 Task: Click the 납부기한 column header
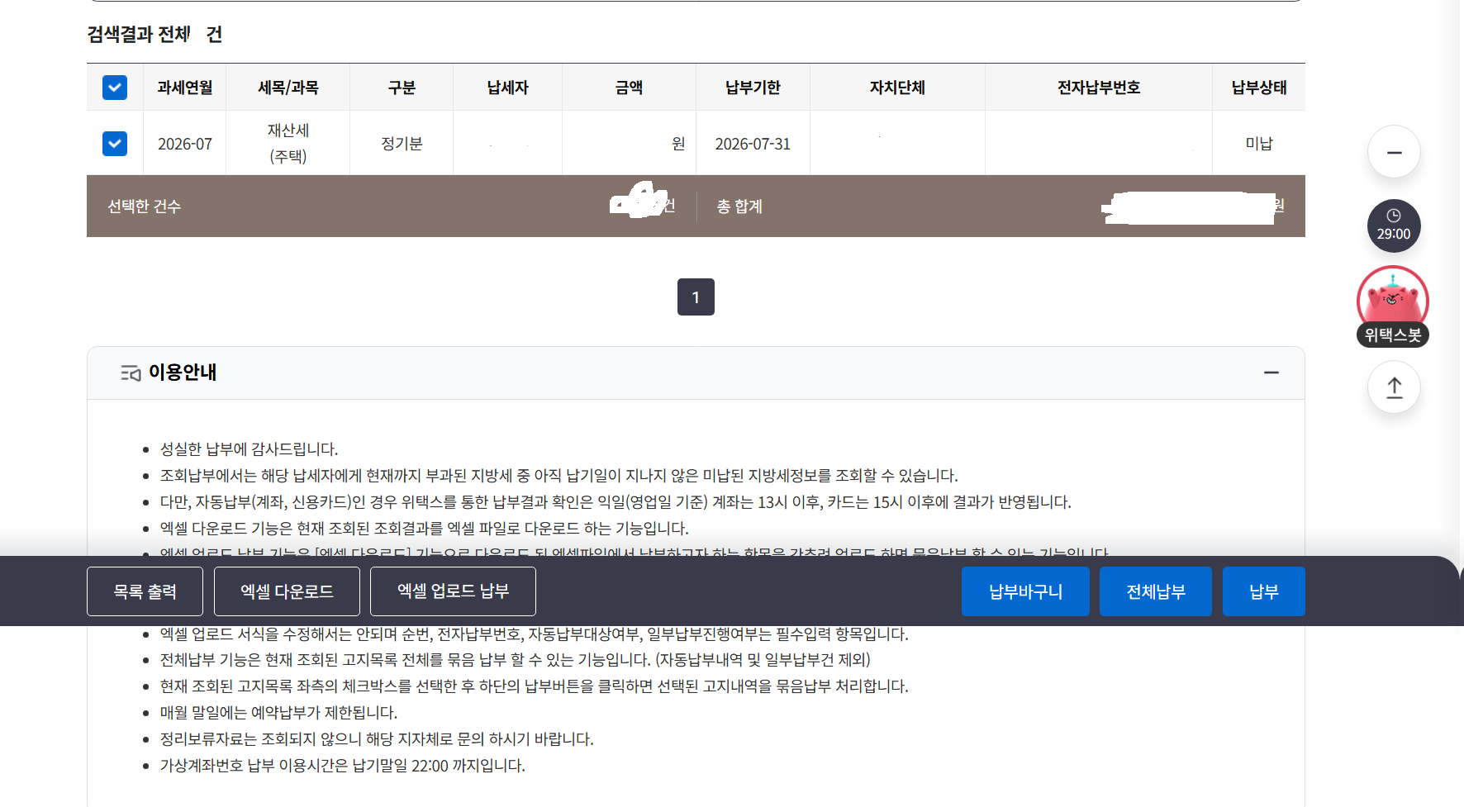click(753, 88)
